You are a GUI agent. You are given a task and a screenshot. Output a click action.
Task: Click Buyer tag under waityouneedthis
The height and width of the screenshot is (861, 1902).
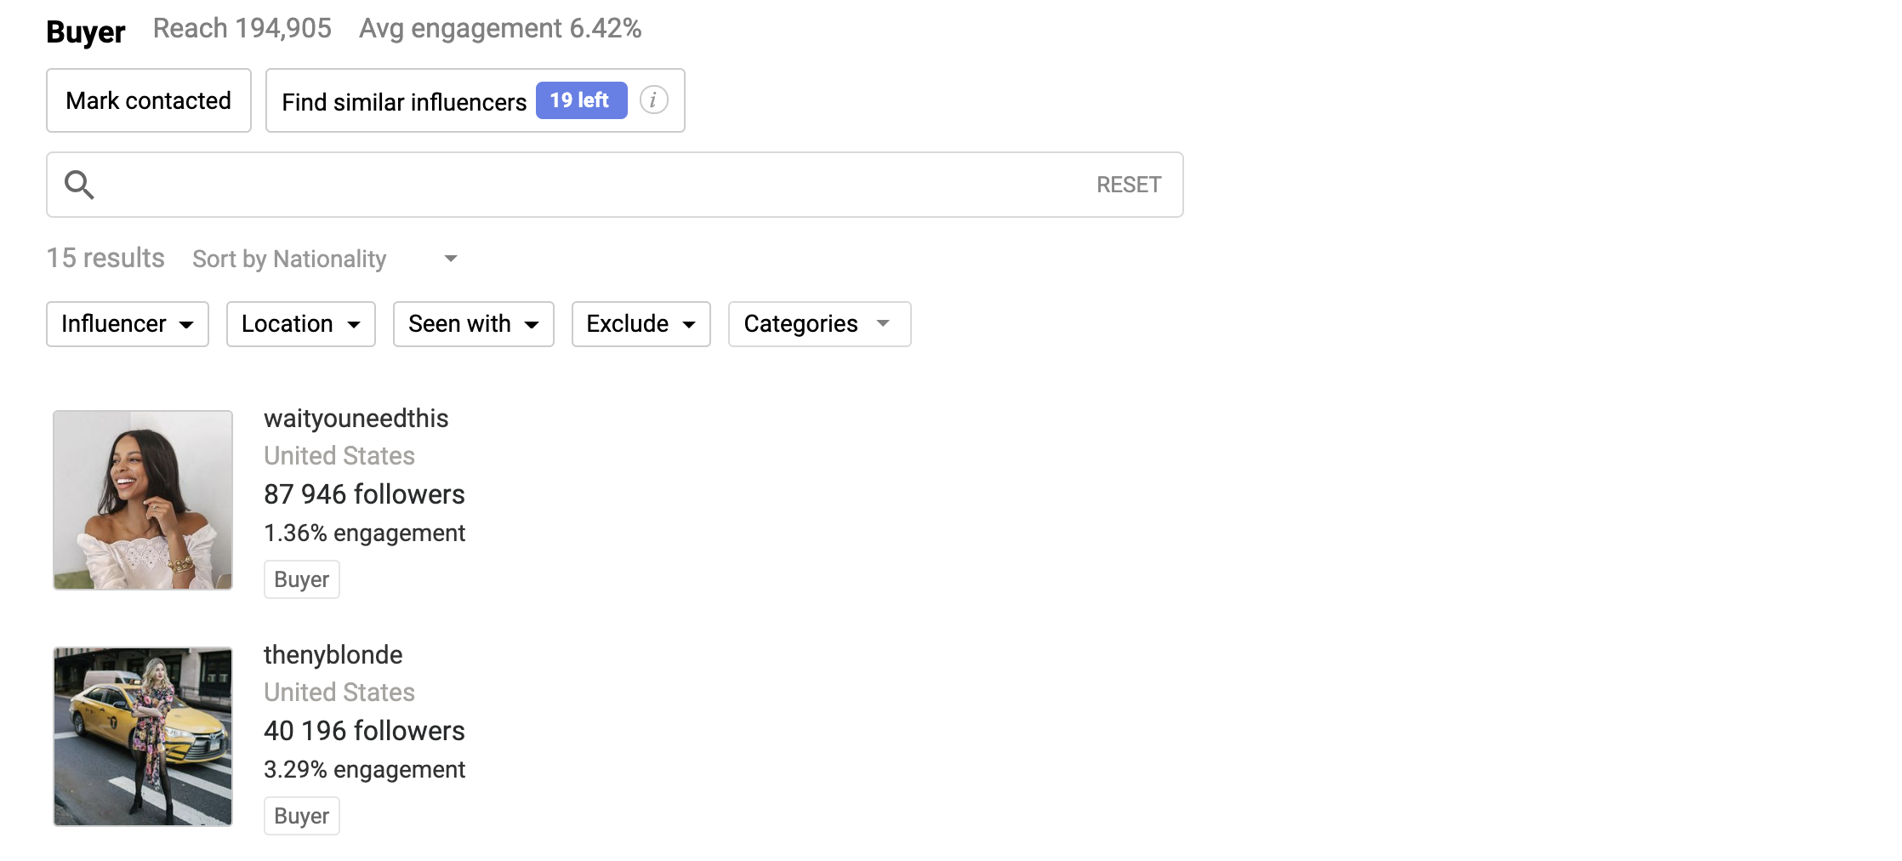tap(302, 579)
